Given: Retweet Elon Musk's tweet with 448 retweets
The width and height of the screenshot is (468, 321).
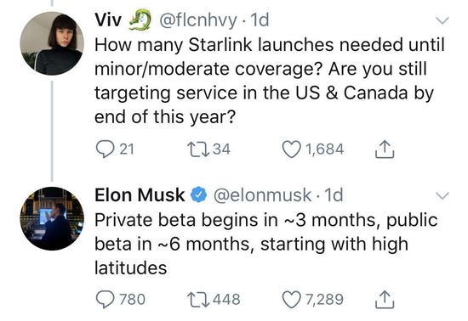Looking at the screenshot, I should click(x=198, y=299).
